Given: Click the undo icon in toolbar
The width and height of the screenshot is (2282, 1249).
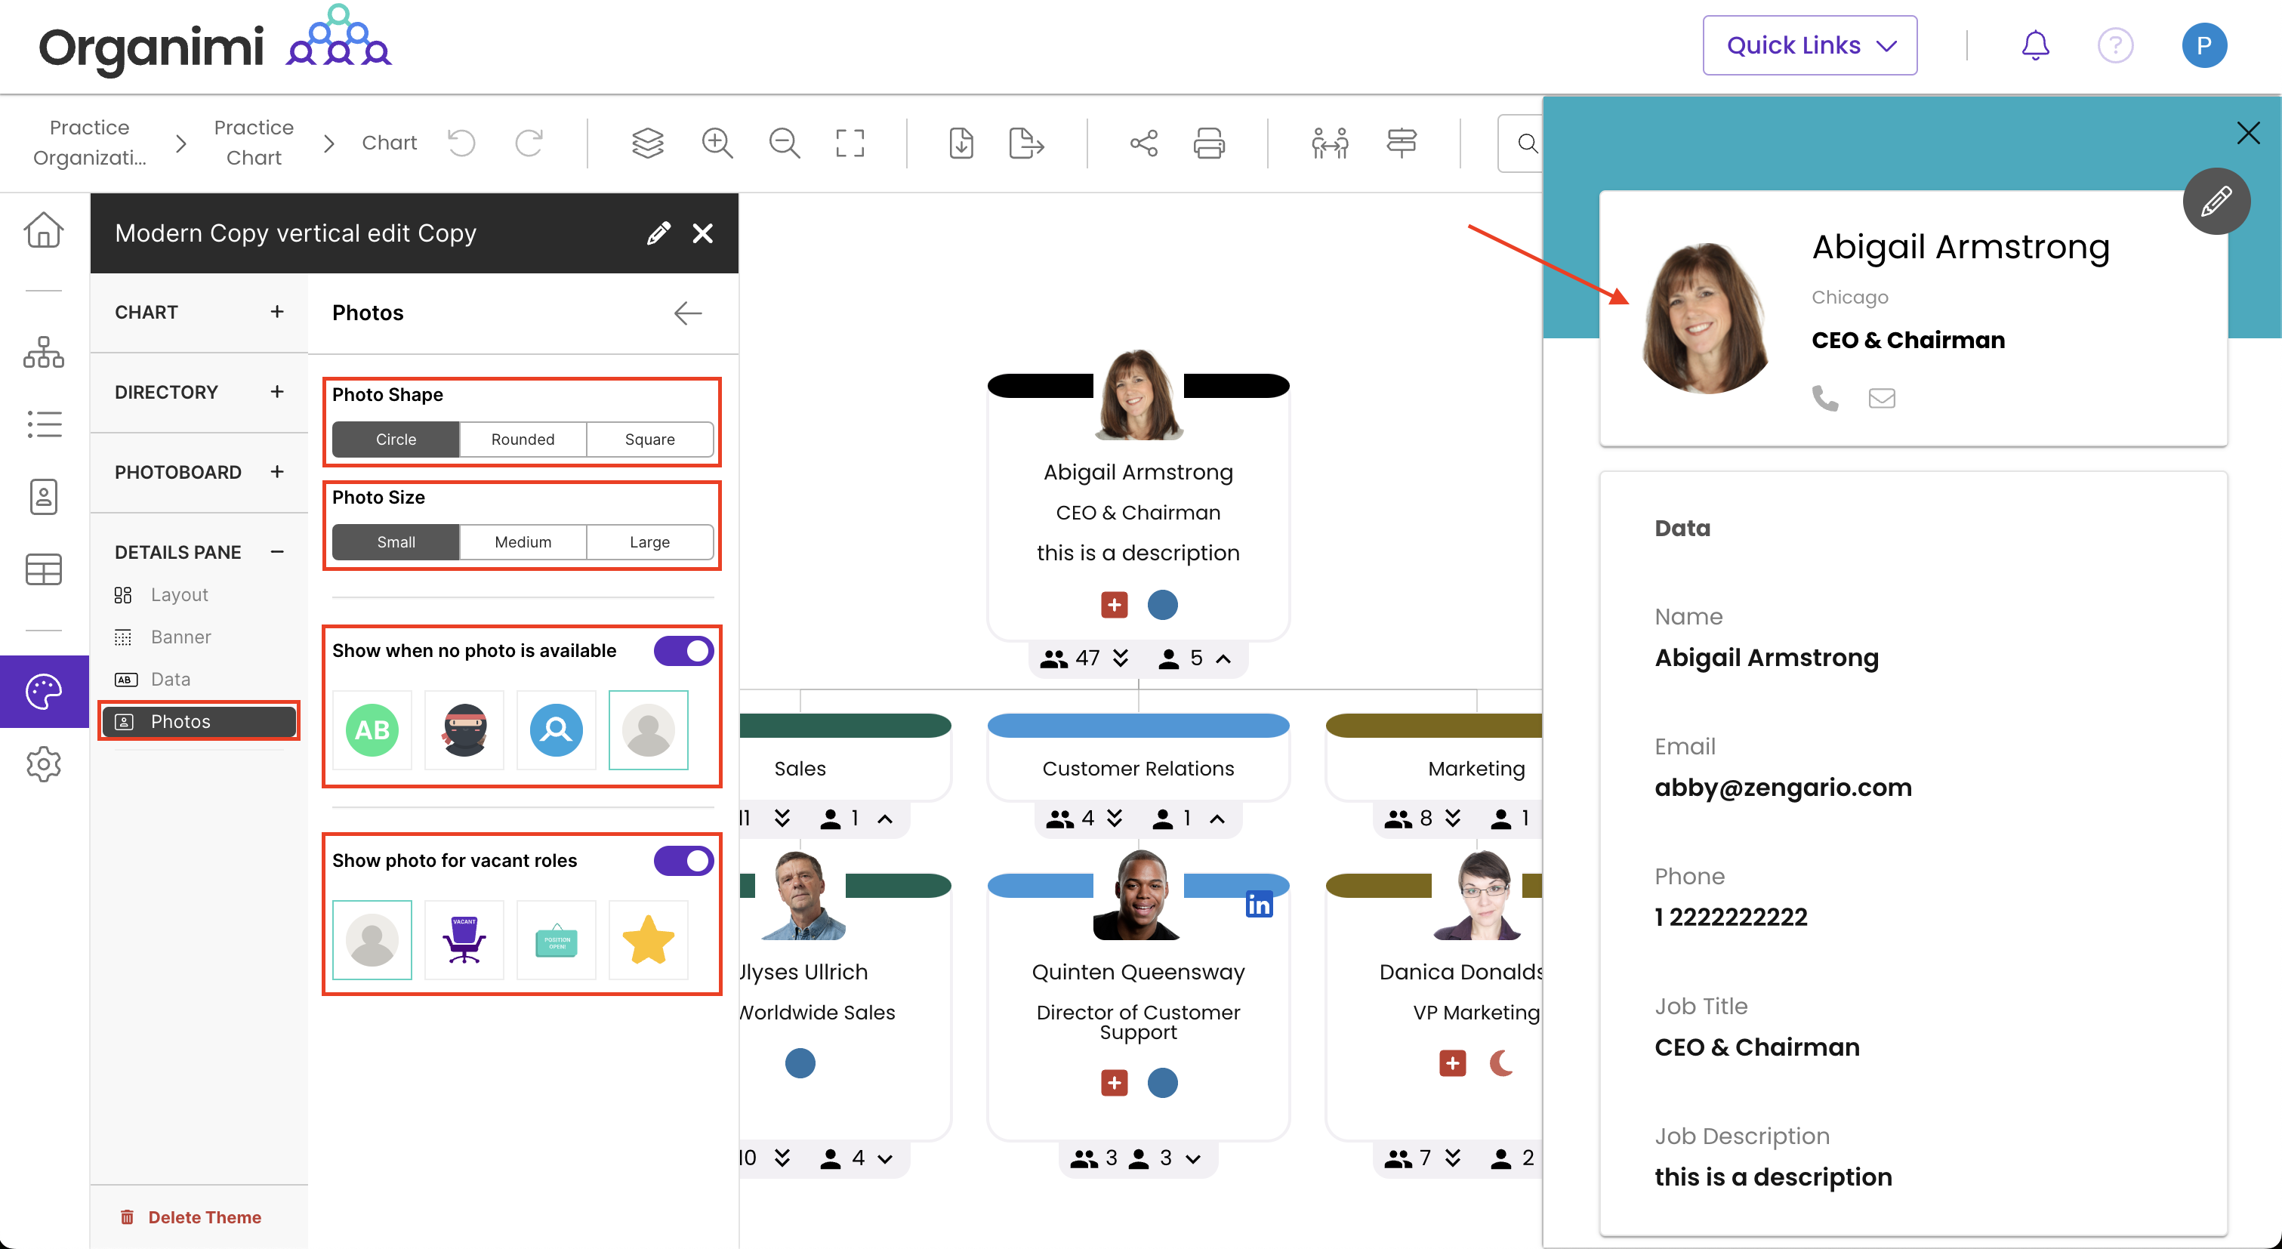Looking at the screenshot, I should click(461, 143).
